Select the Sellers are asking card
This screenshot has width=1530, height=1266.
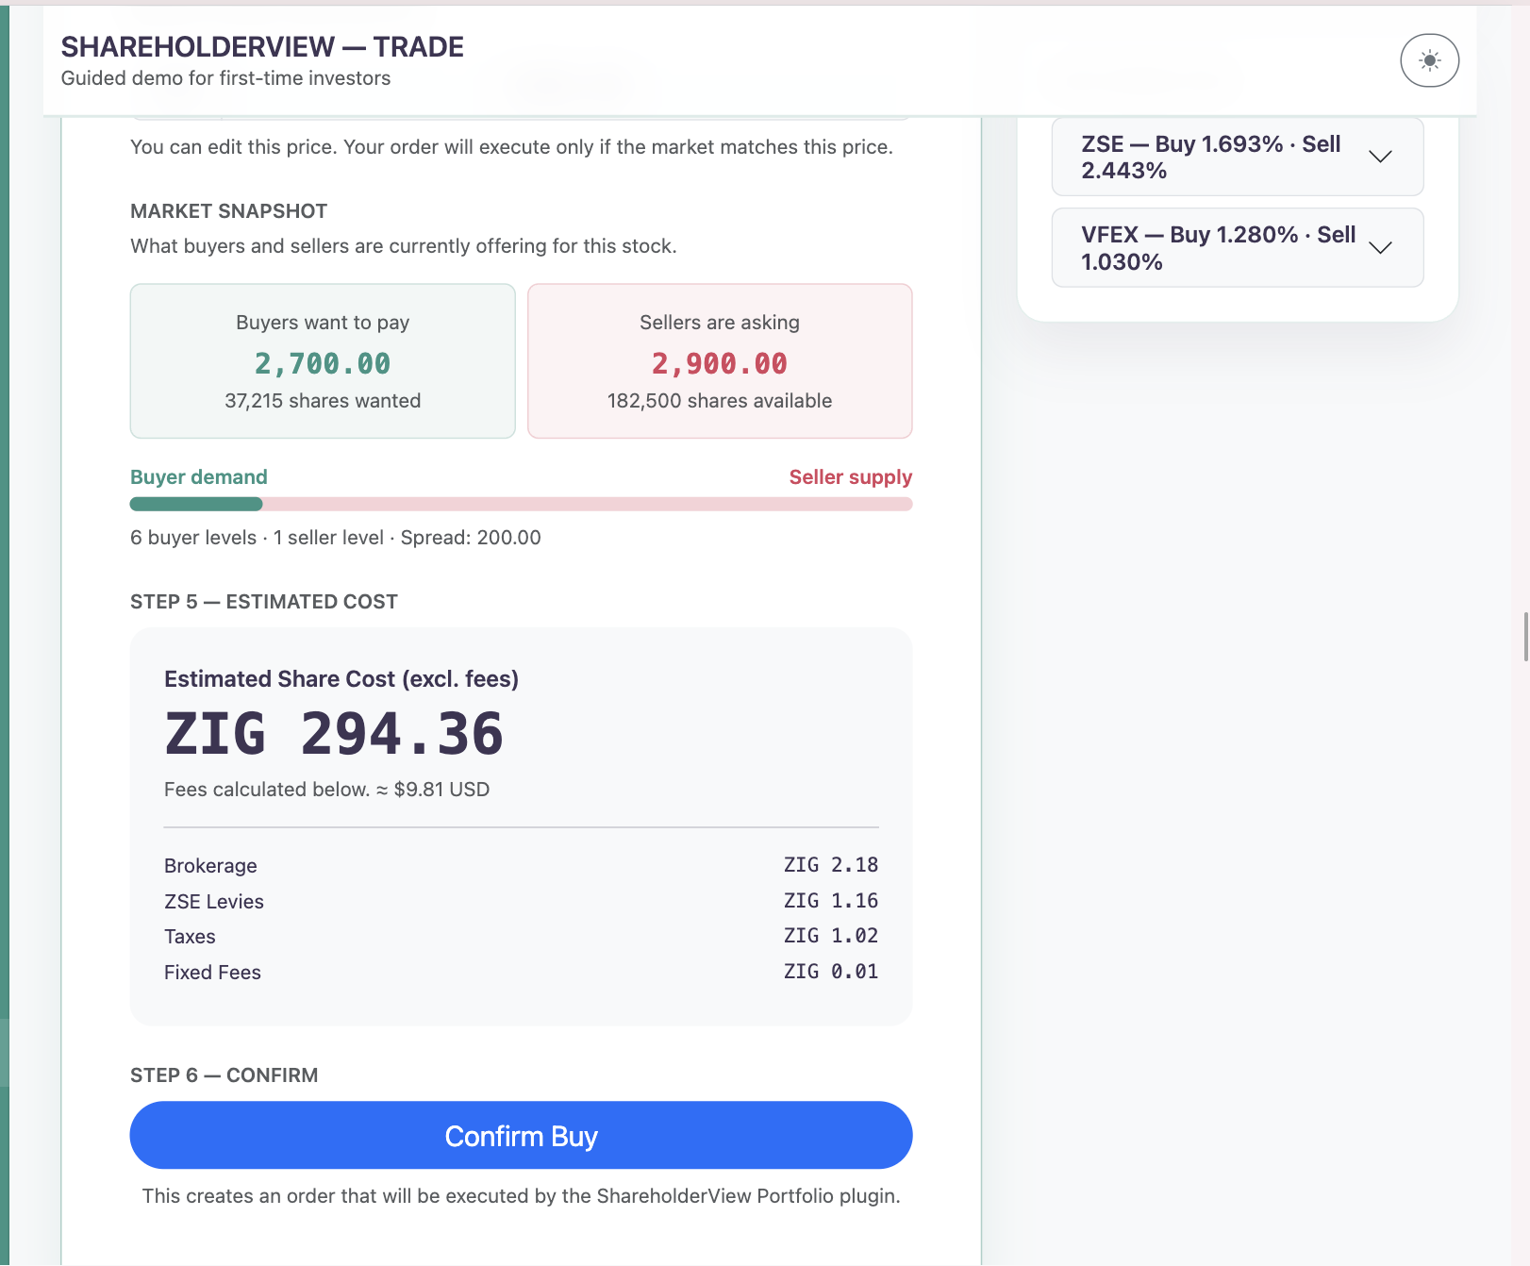[720, 361]
